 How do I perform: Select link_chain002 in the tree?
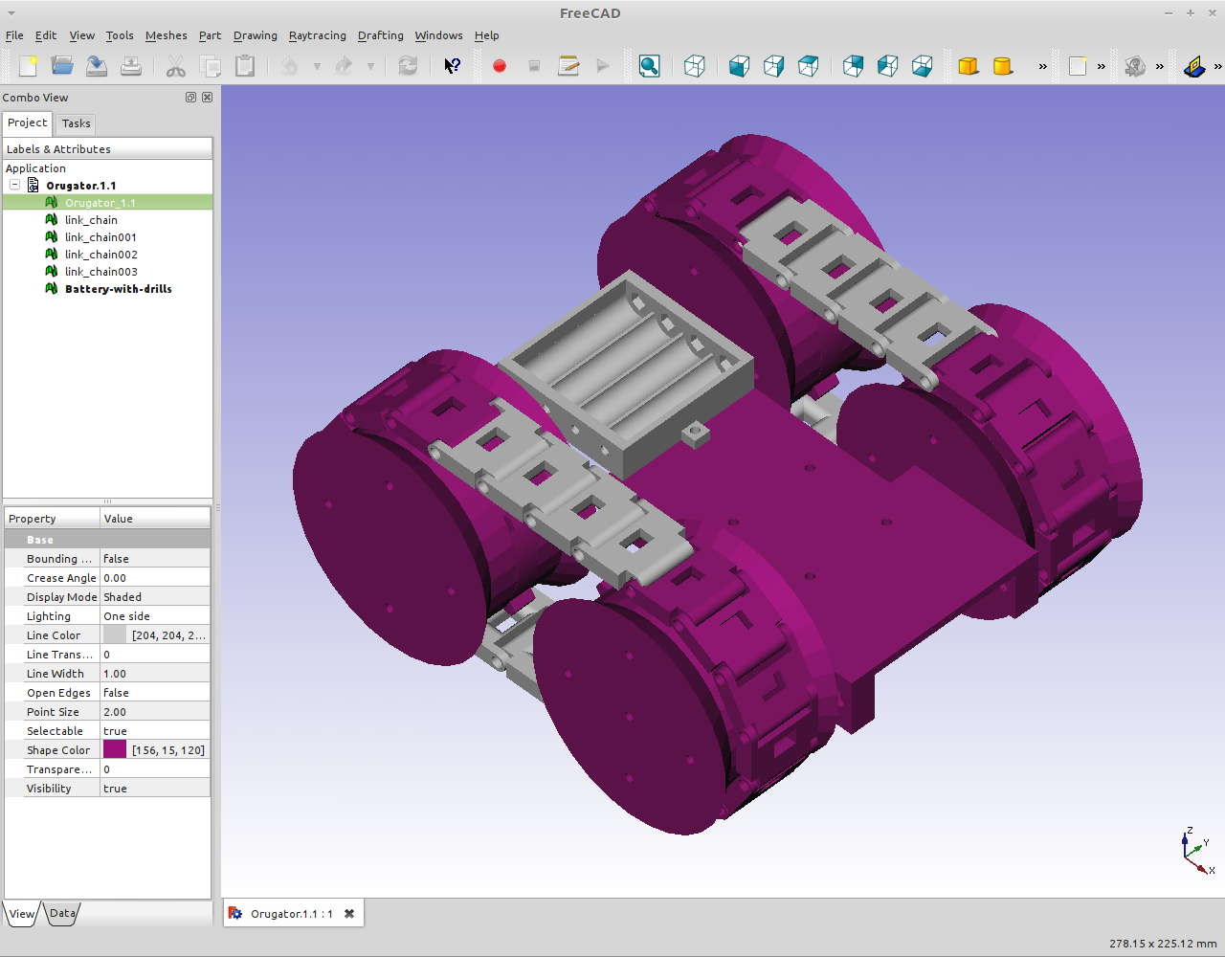(x=100, y=255)
